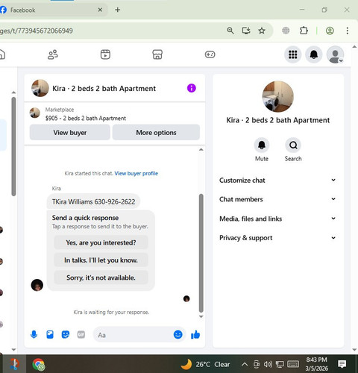Click Kira's dark avatar beside messages
This screenshot has height=373, width=358.
click(37, 285)
